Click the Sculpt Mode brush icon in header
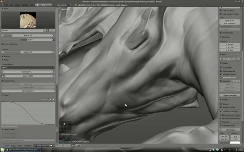The image size is (244, 152). tap(35, 146)
